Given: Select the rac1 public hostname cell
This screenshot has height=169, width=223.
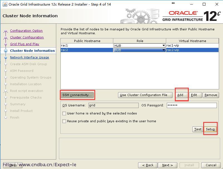Looking at the screenshot, I should tap(87, 46).
